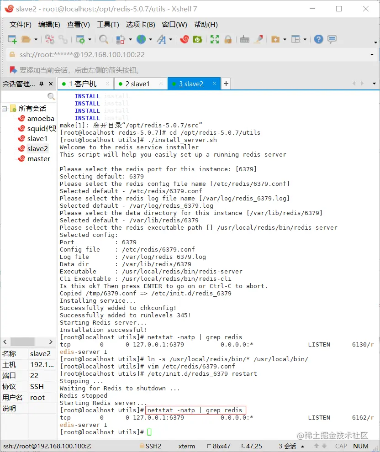Expand the globe encoding dropdown arrow
Screen dimensions: 380x452
pyautogui.click(x=151, y=39)
